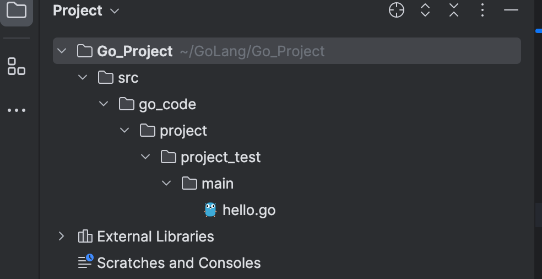542x279 pixels.
Task: Click the Collapse All icon in the header
Action: 454,10
